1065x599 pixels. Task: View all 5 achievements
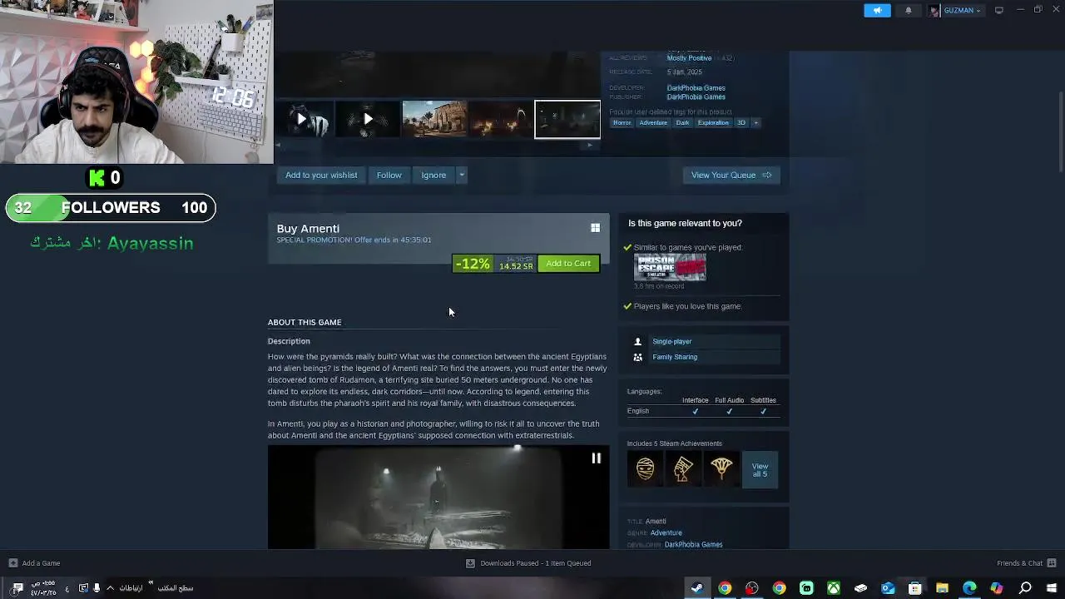pos(760,470)
